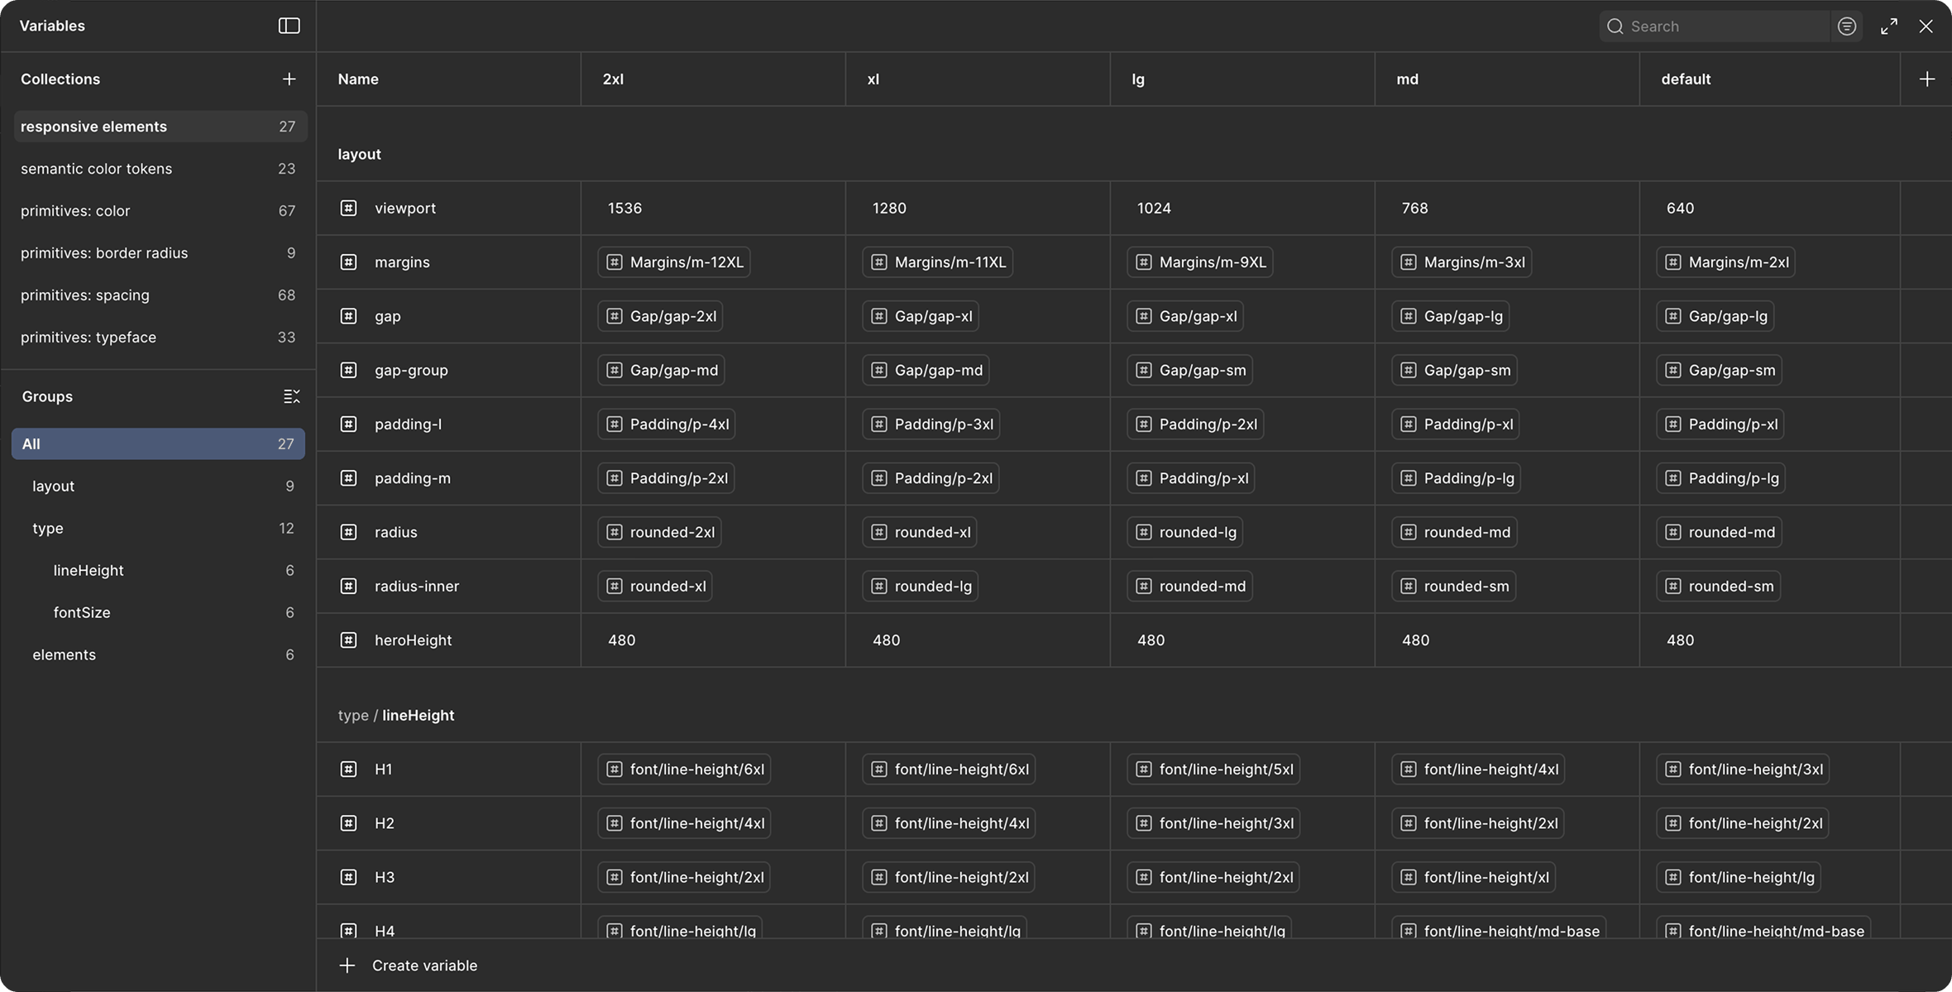Click rounded-2xl alias in radius row
The width and height of the screenshot is (1952, 992).
click(x=660, y=532)
